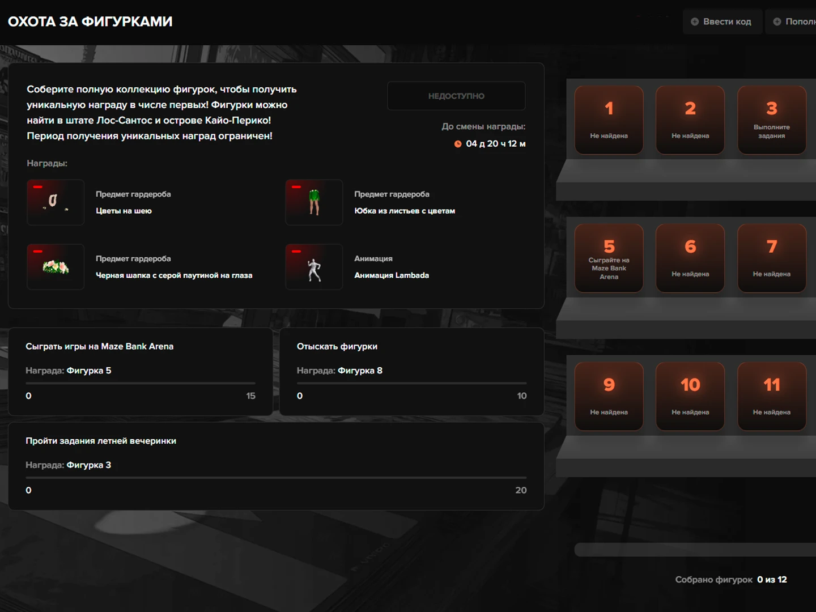
Task: Open the 'Отыскать фигурки' task card
Action: [x=411, y=371]
